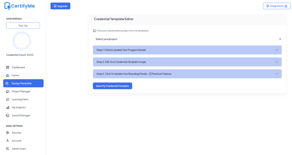Click the lock icon on Integrations
This screenshot has width=292, height=155.
pos(286,6)
